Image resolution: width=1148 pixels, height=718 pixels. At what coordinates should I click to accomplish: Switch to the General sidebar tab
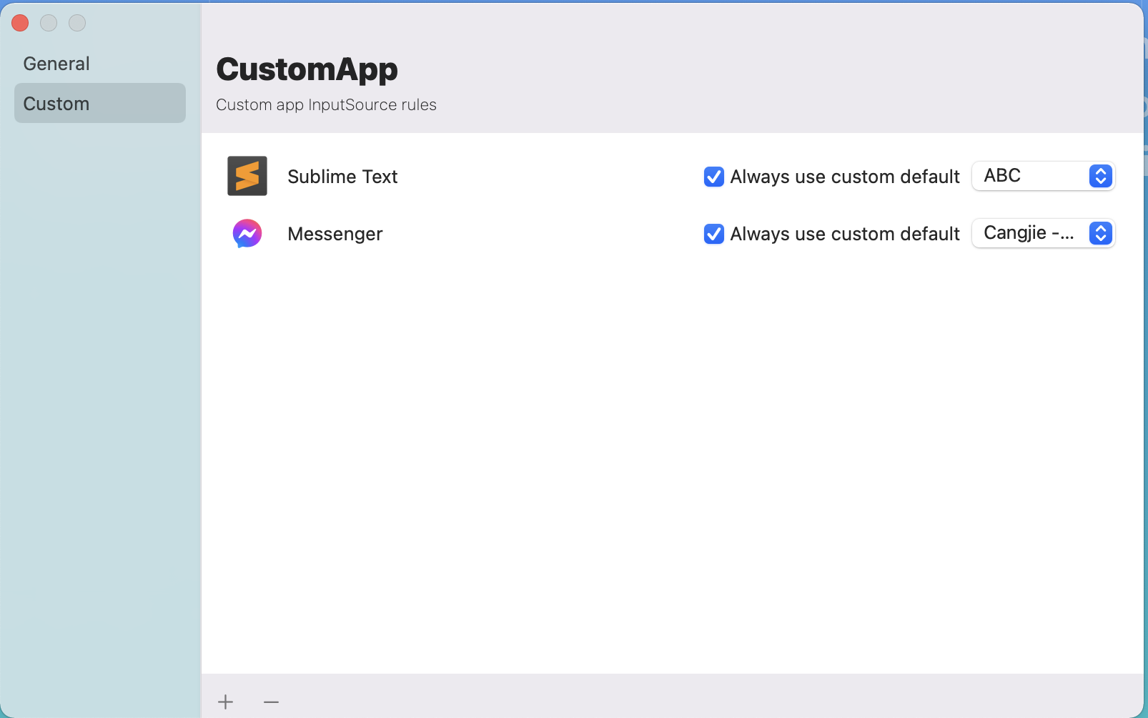(56, 64)
